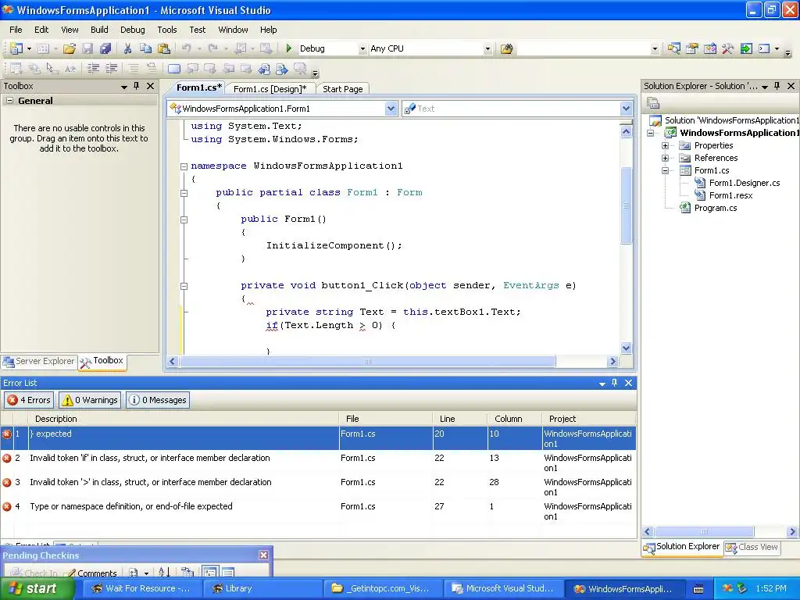This screenshot has height=600, width=800.
Task: Collapse the namespace code region
Action: point(184,166)
